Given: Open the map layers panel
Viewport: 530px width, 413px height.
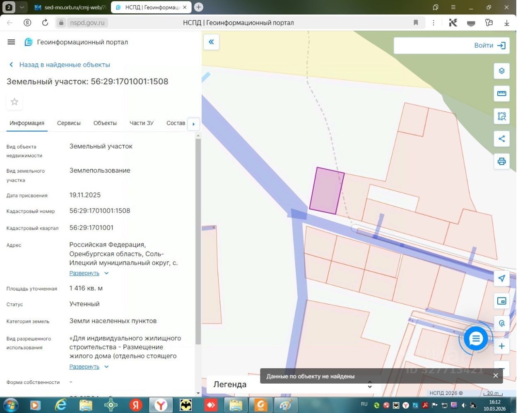Looking at the screenshot, I should point(501,71).
